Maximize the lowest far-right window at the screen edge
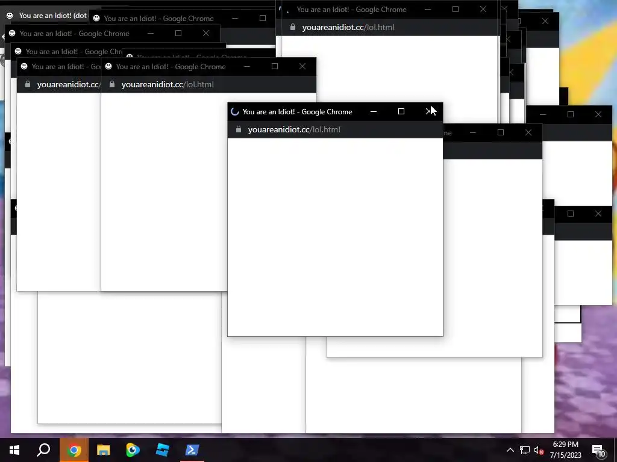 [571, 214]
